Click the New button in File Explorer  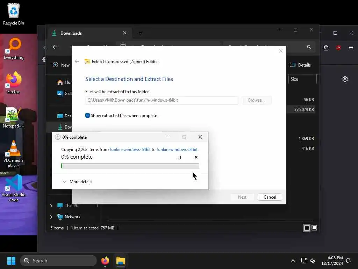pos(61,65)
